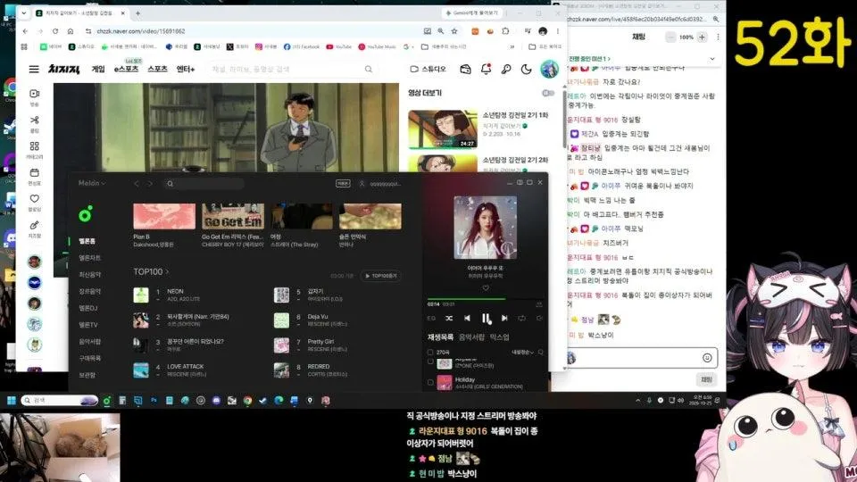Check the select-all box beside 270곡
The width and height of the screenshot is (857, 482).
tap(430, 353)
